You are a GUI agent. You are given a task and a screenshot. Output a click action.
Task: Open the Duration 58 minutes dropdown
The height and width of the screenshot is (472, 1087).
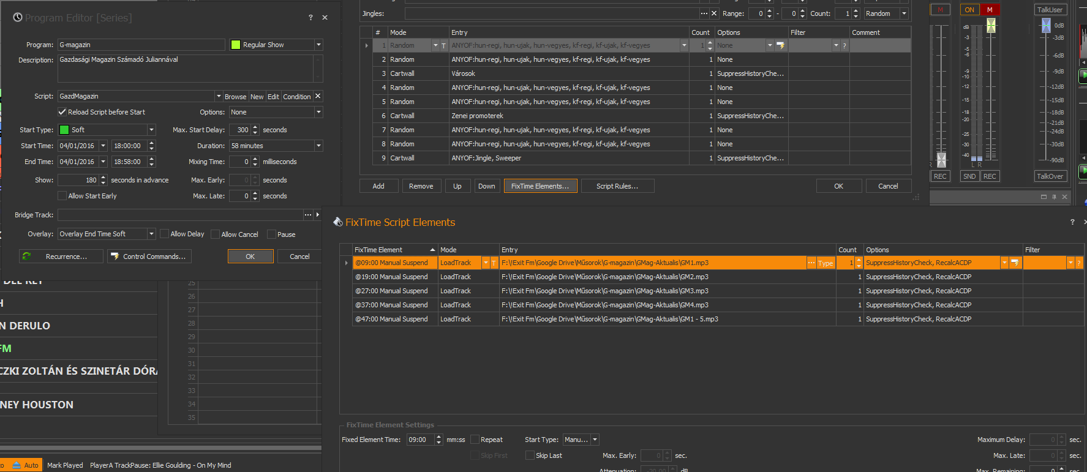pyautogui.click(x=318, y=146)
